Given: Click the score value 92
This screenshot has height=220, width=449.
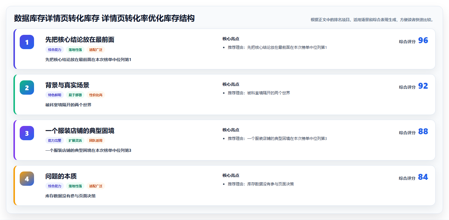Looking at the screenshot, I should (423, 86).
